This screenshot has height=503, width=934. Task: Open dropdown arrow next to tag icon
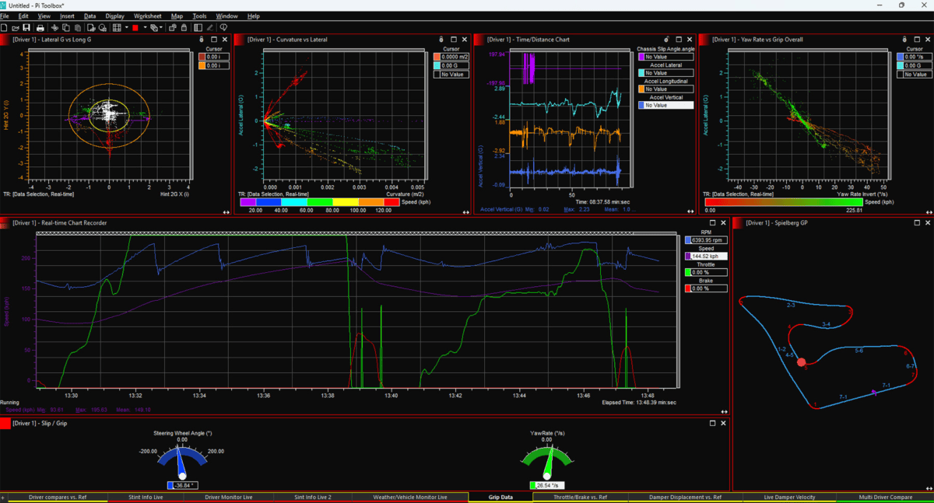(x=162, y=27)
